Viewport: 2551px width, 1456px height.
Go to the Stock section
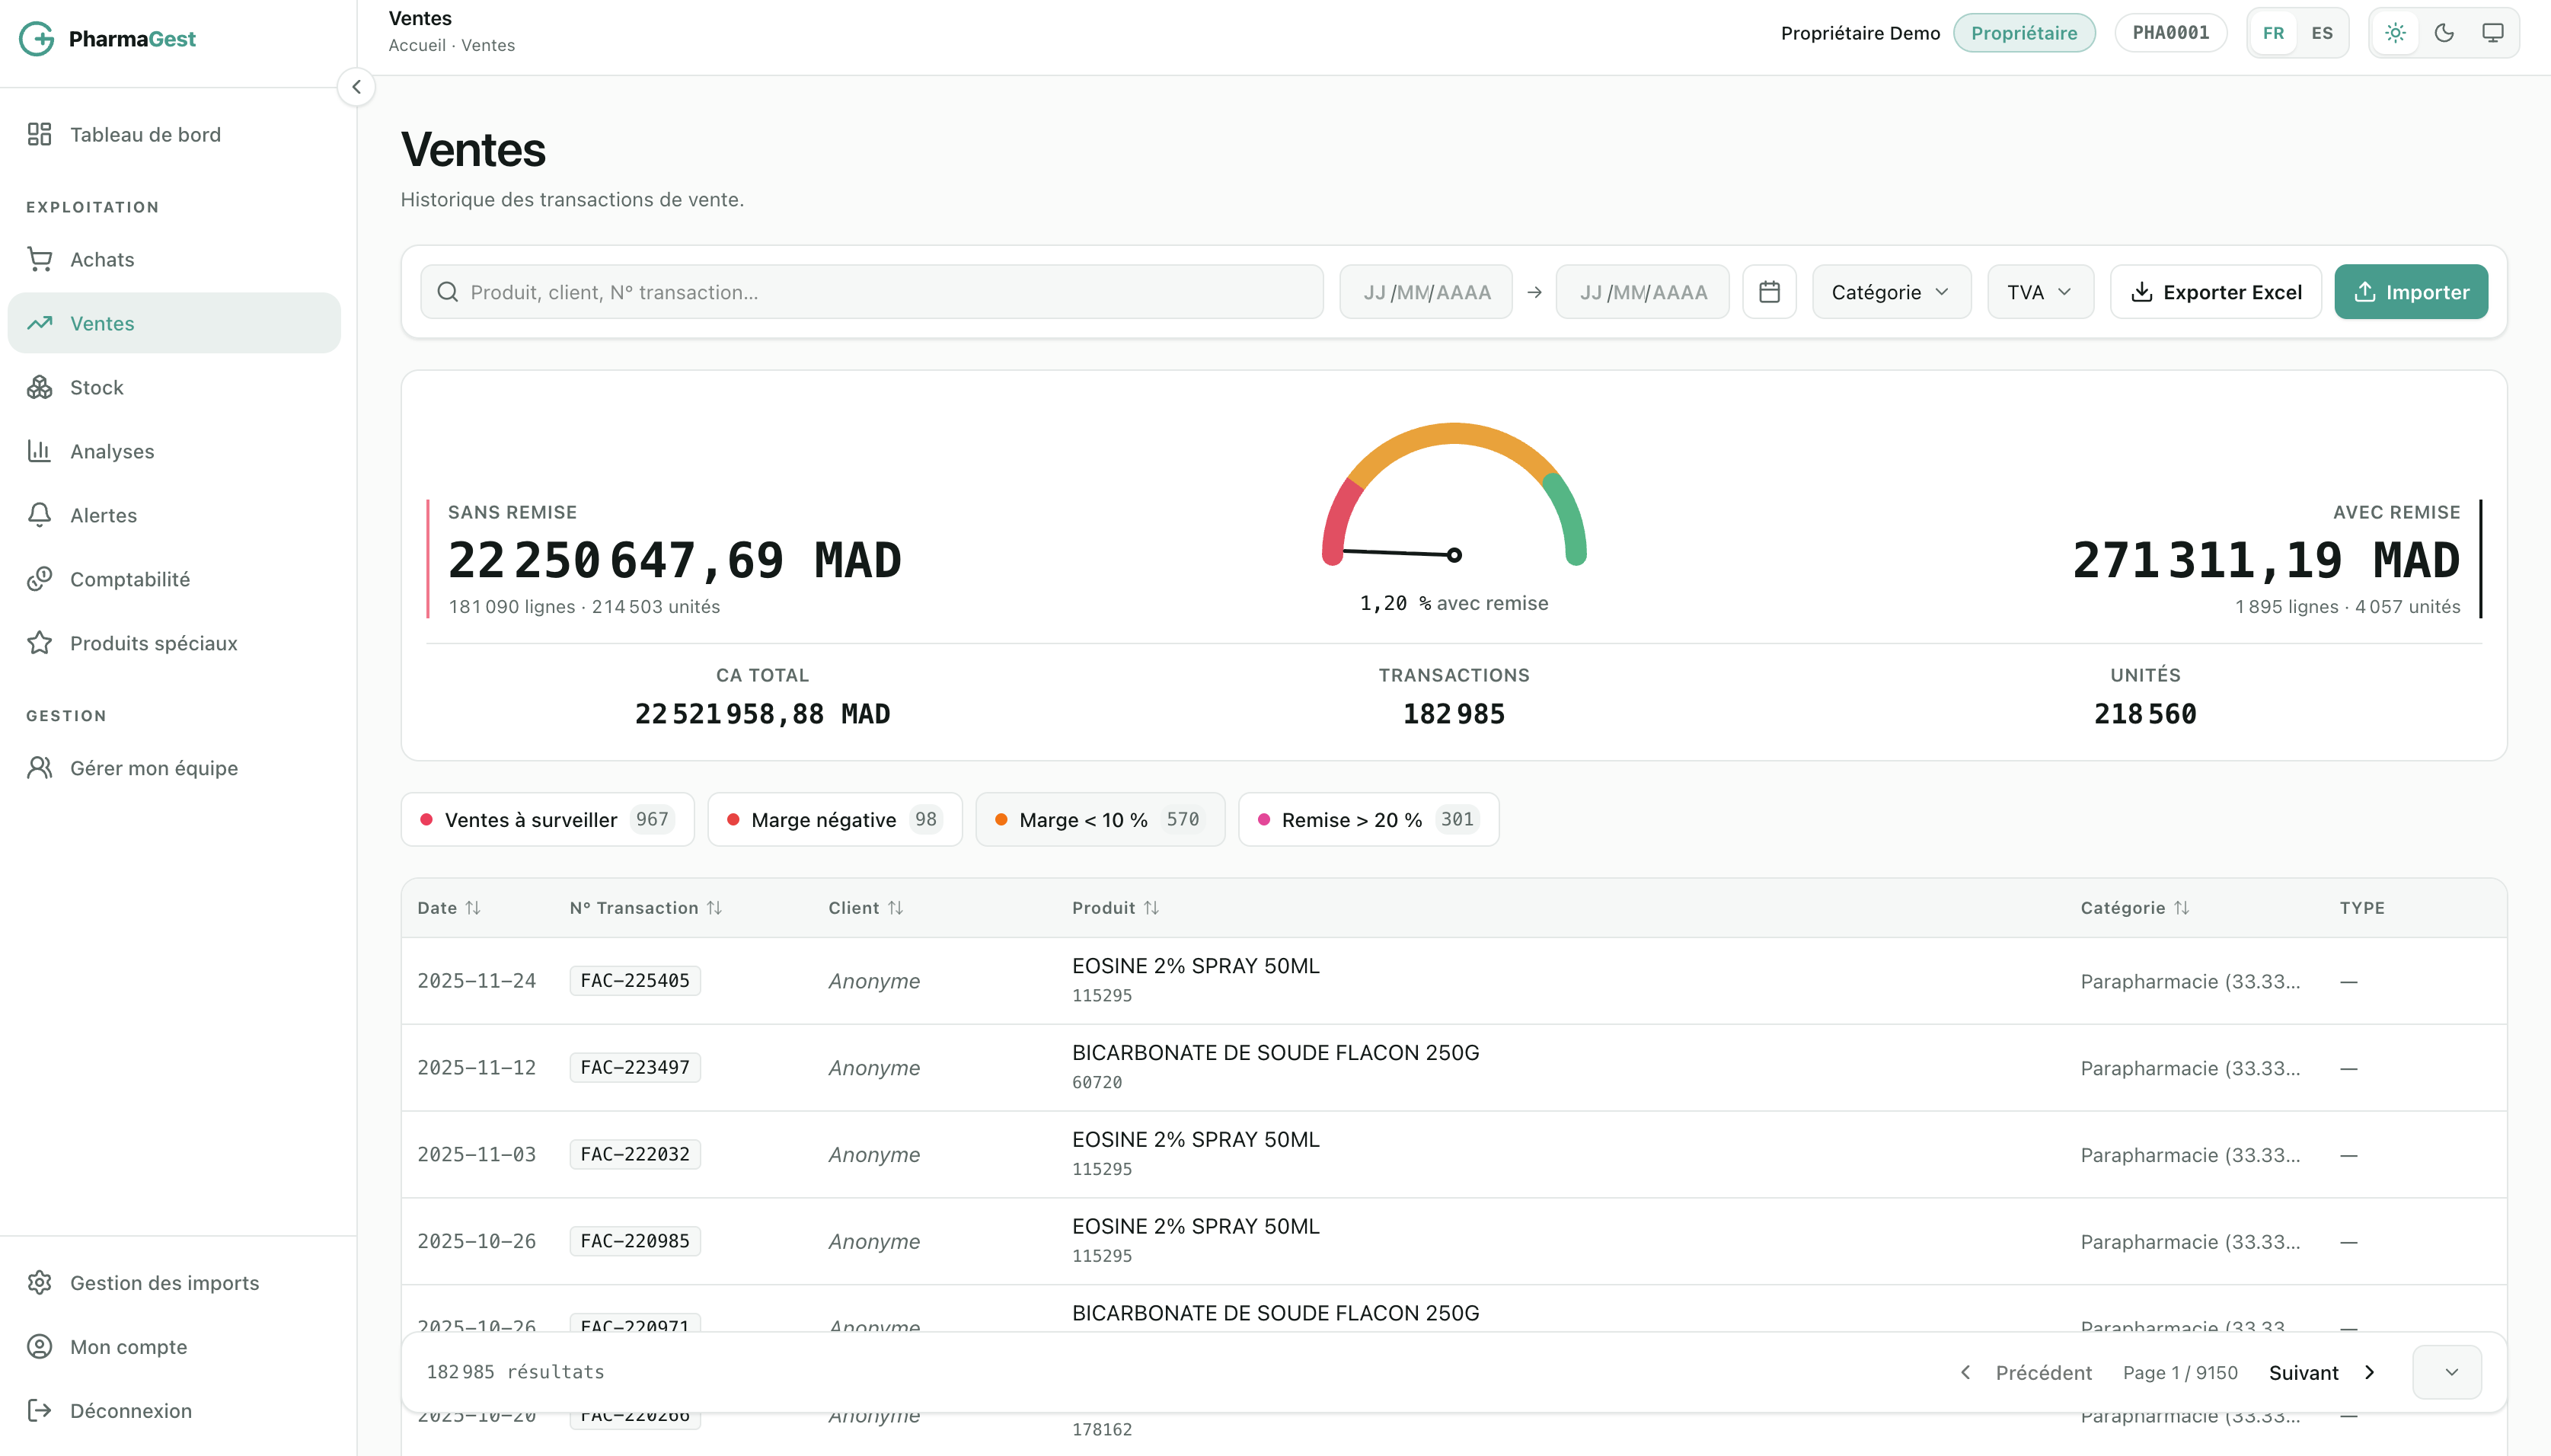pos(174,387)
